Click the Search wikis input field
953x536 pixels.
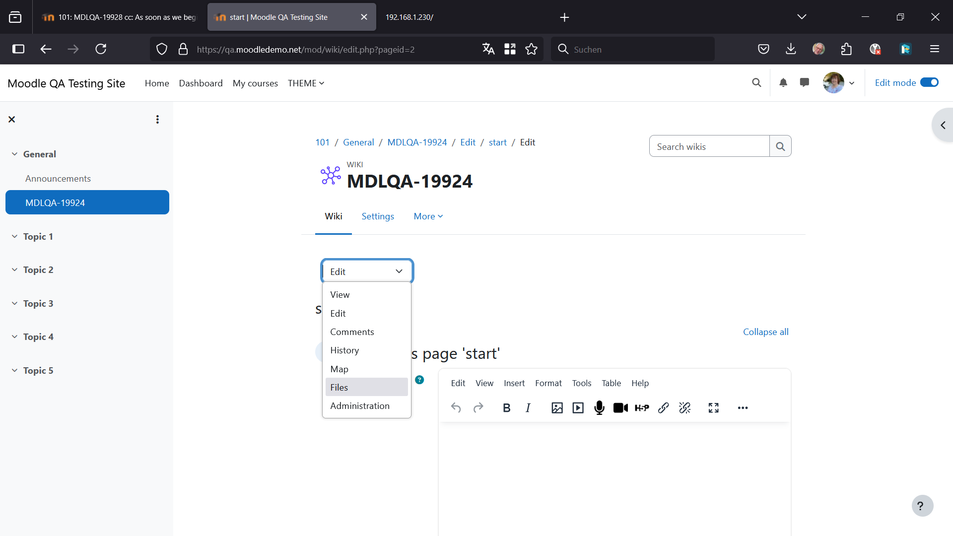(x=709, y=146)
